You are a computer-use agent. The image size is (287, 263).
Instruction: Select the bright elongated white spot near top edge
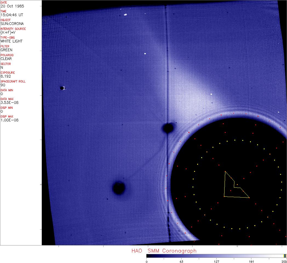125,15
